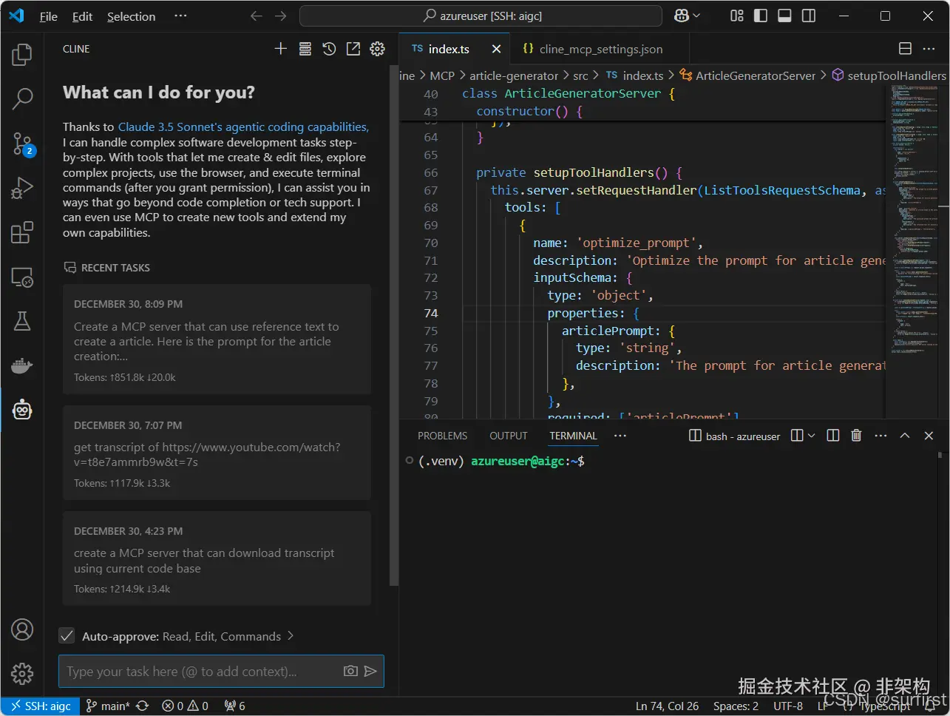Open the Selection menu
Viewport: 950px width, 716px height.
(x=131, y=16)
